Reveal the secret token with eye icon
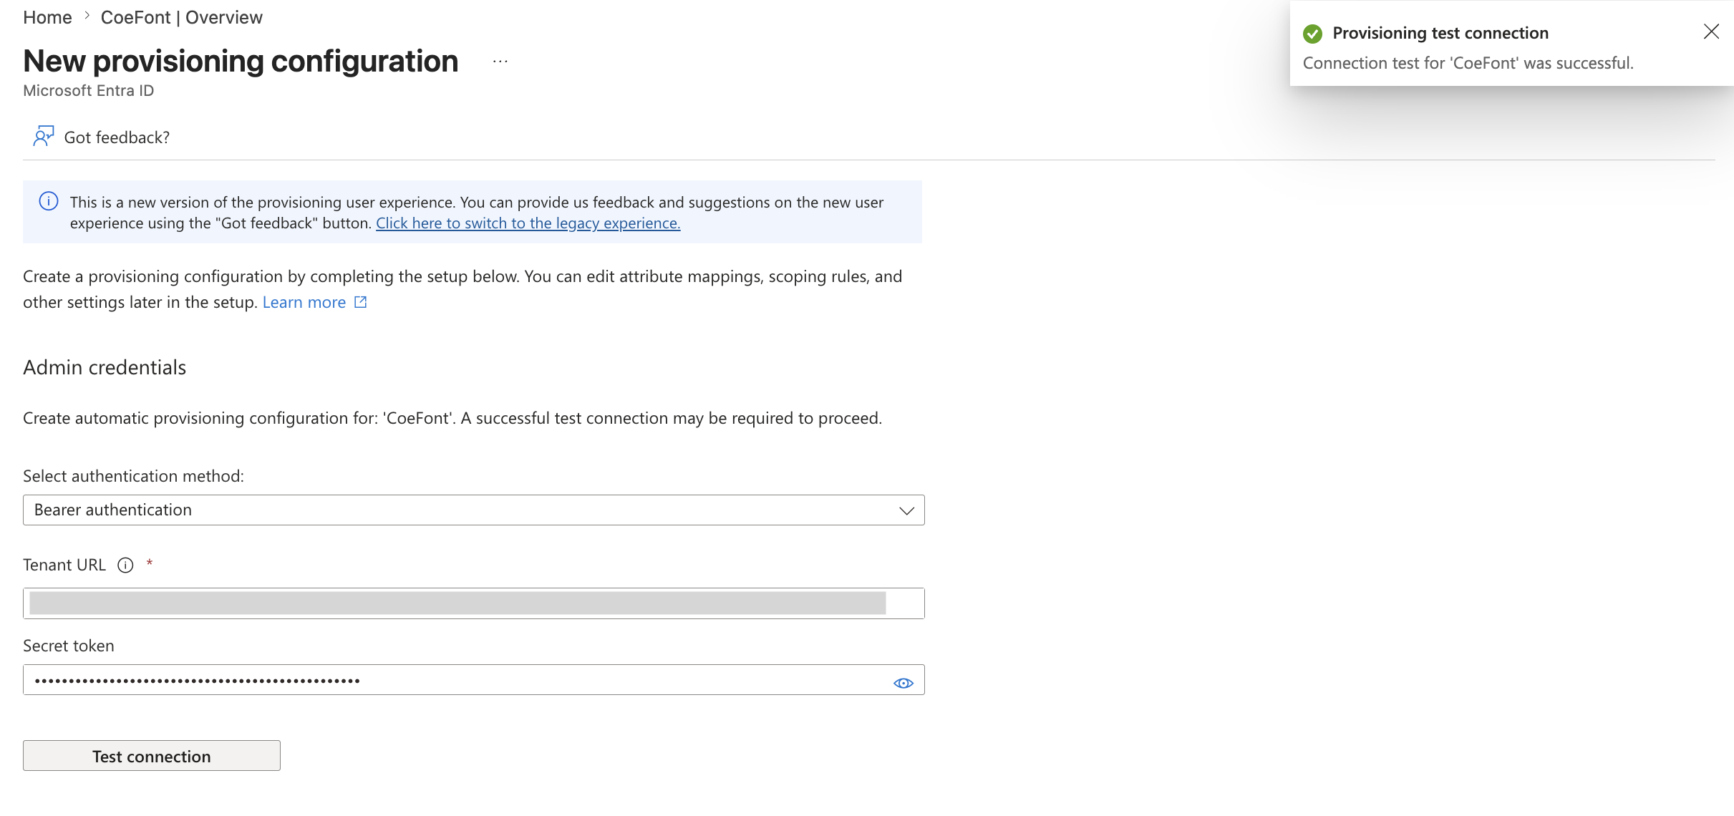 tap(904, 683)
